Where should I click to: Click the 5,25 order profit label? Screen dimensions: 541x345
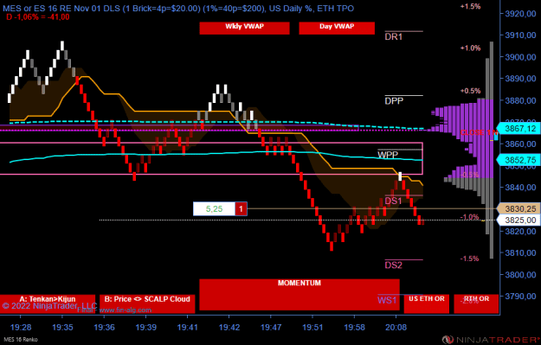tap(215, 209)
